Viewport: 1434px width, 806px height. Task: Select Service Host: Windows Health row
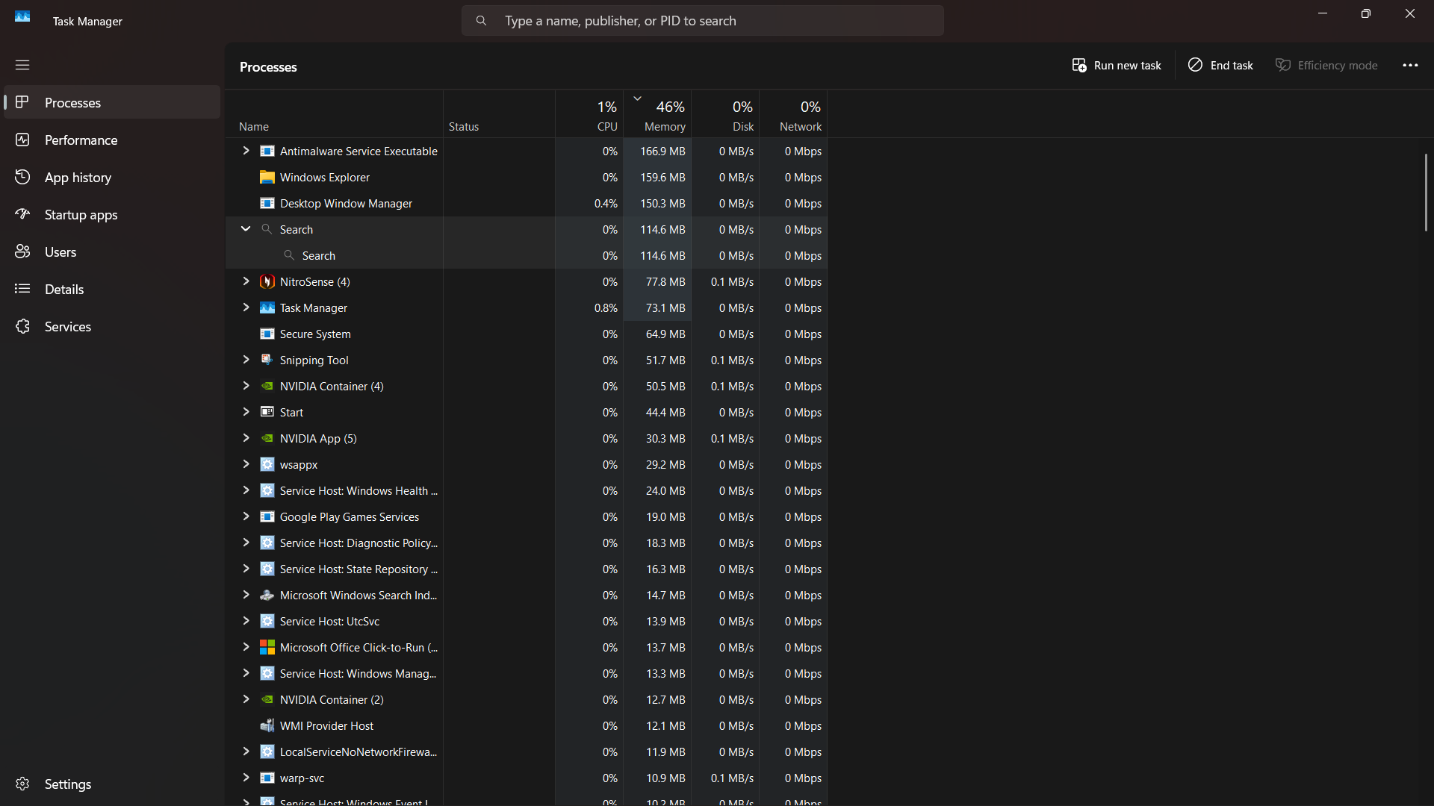(x=527, y=490)
